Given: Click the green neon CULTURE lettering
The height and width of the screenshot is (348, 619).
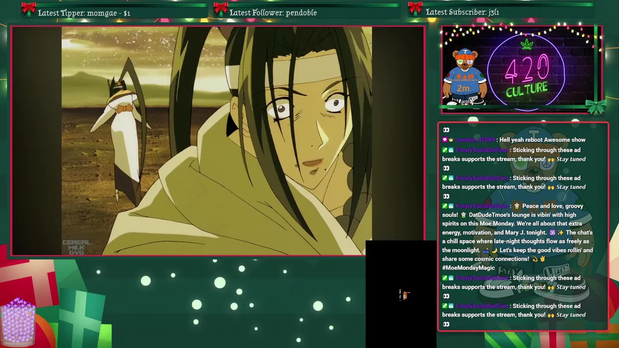Looking at the screenshot, I should [x=527, y=89].
